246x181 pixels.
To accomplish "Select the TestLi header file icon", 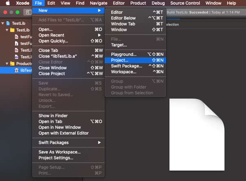I will click(16, 50).
